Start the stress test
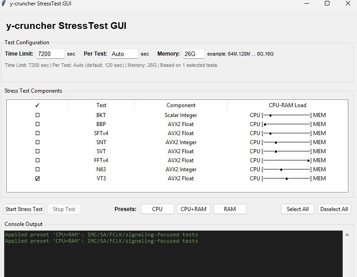 click(x=24, y=209)
